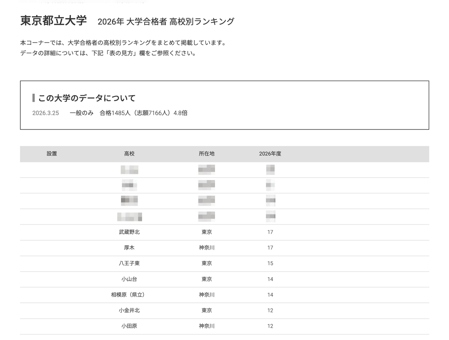Select the 八王子東 school name cell
The image size is (449, 340).
[x=129, y=263]
